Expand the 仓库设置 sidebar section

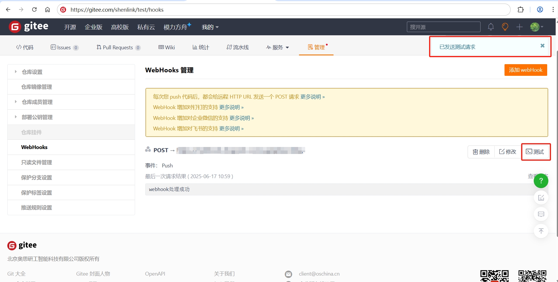tap(32, 71)
